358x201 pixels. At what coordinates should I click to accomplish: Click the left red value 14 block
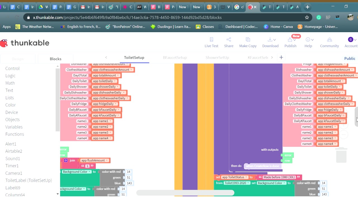point(128,172)
